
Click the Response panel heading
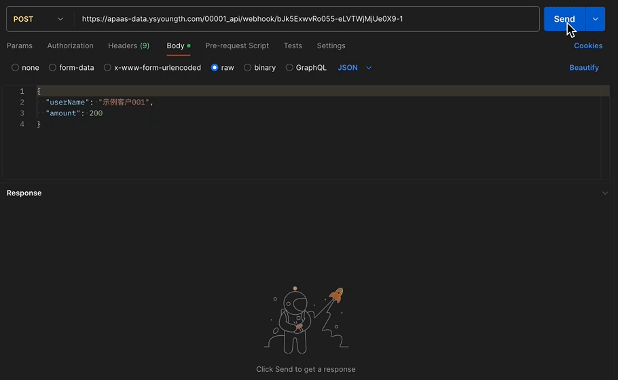click(x=24, y=193)
